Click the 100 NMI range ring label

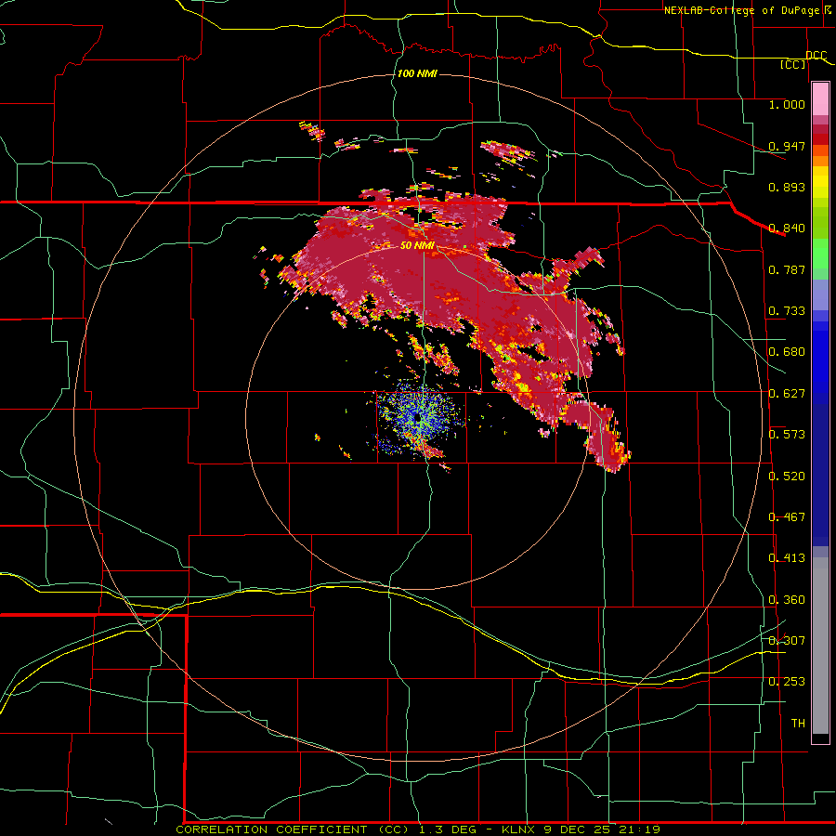[x=417, y=73]
